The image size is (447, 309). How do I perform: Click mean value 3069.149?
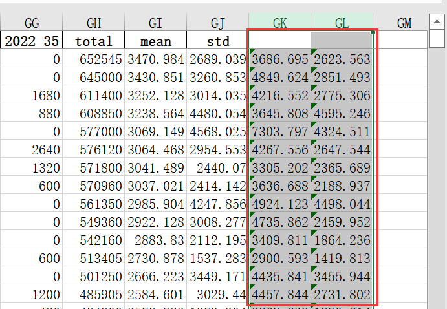pos(156,131)
